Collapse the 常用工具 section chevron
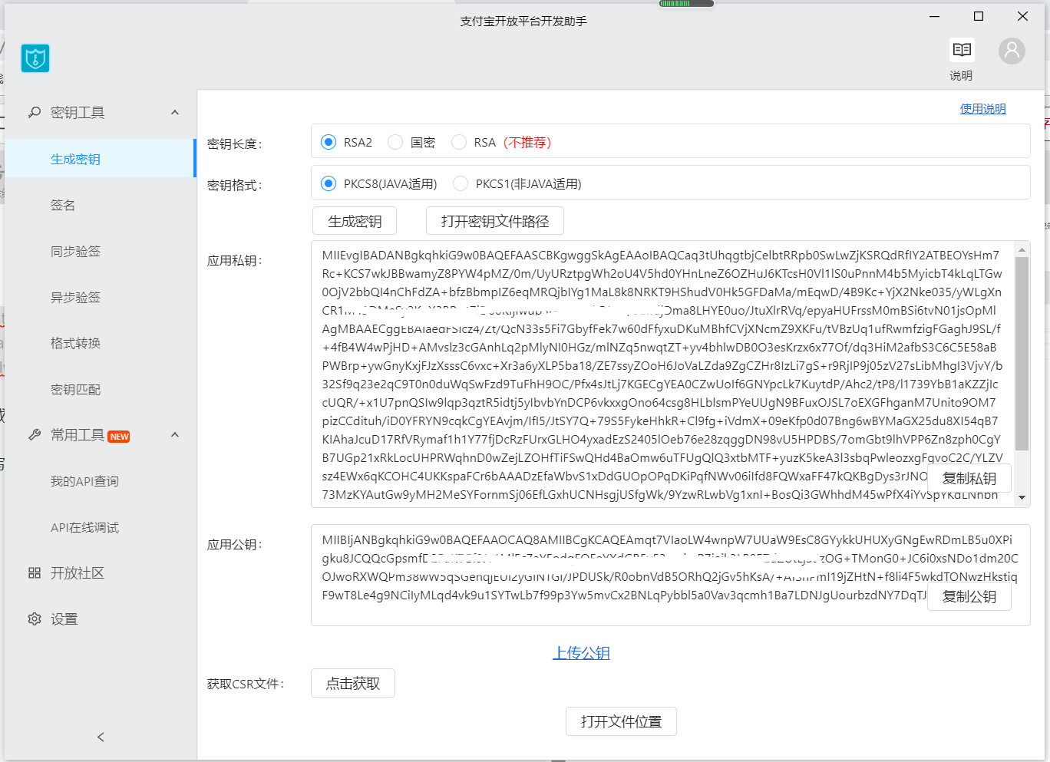The width and height of the screenshot is (1050, 762). [x=175, y=435]
